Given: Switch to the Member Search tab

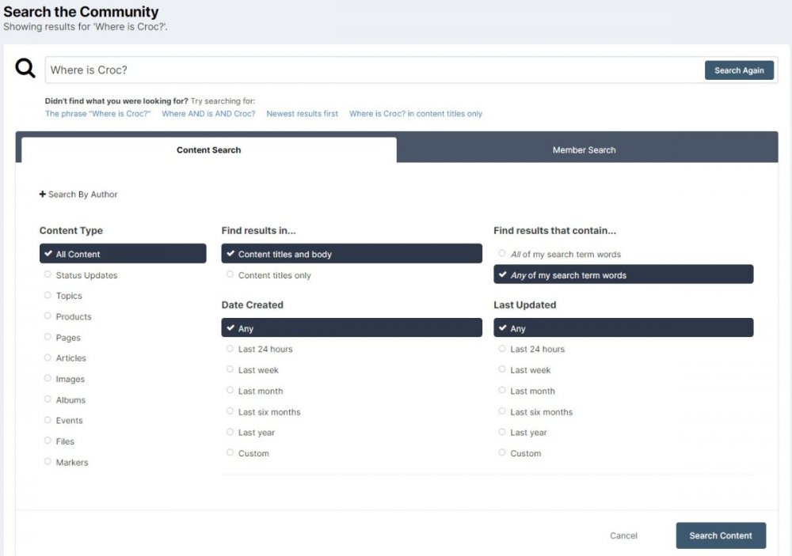Looking at the screenshot, I should 584,150.
